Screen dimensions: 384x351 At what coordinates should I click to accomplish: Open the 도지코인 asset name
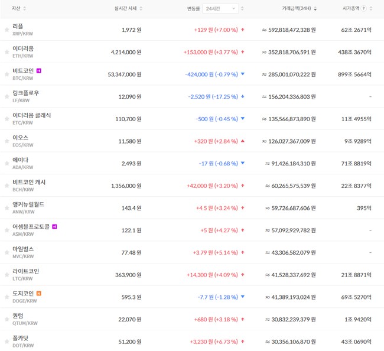(x=23, y=294)
